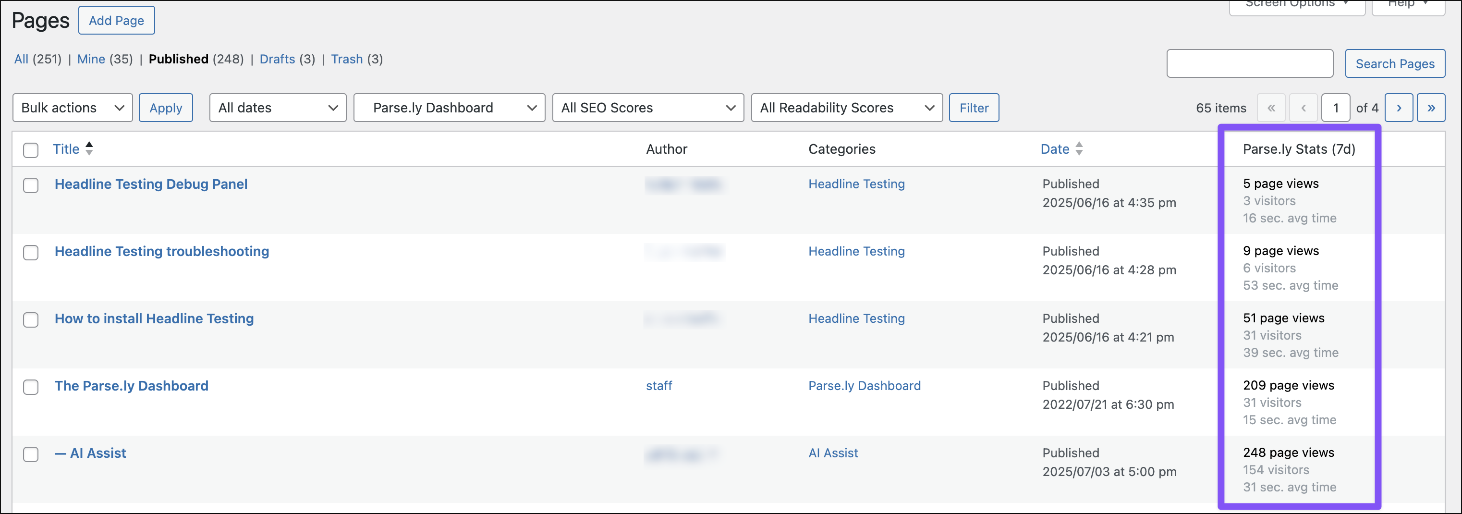Click the '2022/07/21 at 6:30 pm' date
The image size is (1462, 514).
click(x=1108, y=404)
